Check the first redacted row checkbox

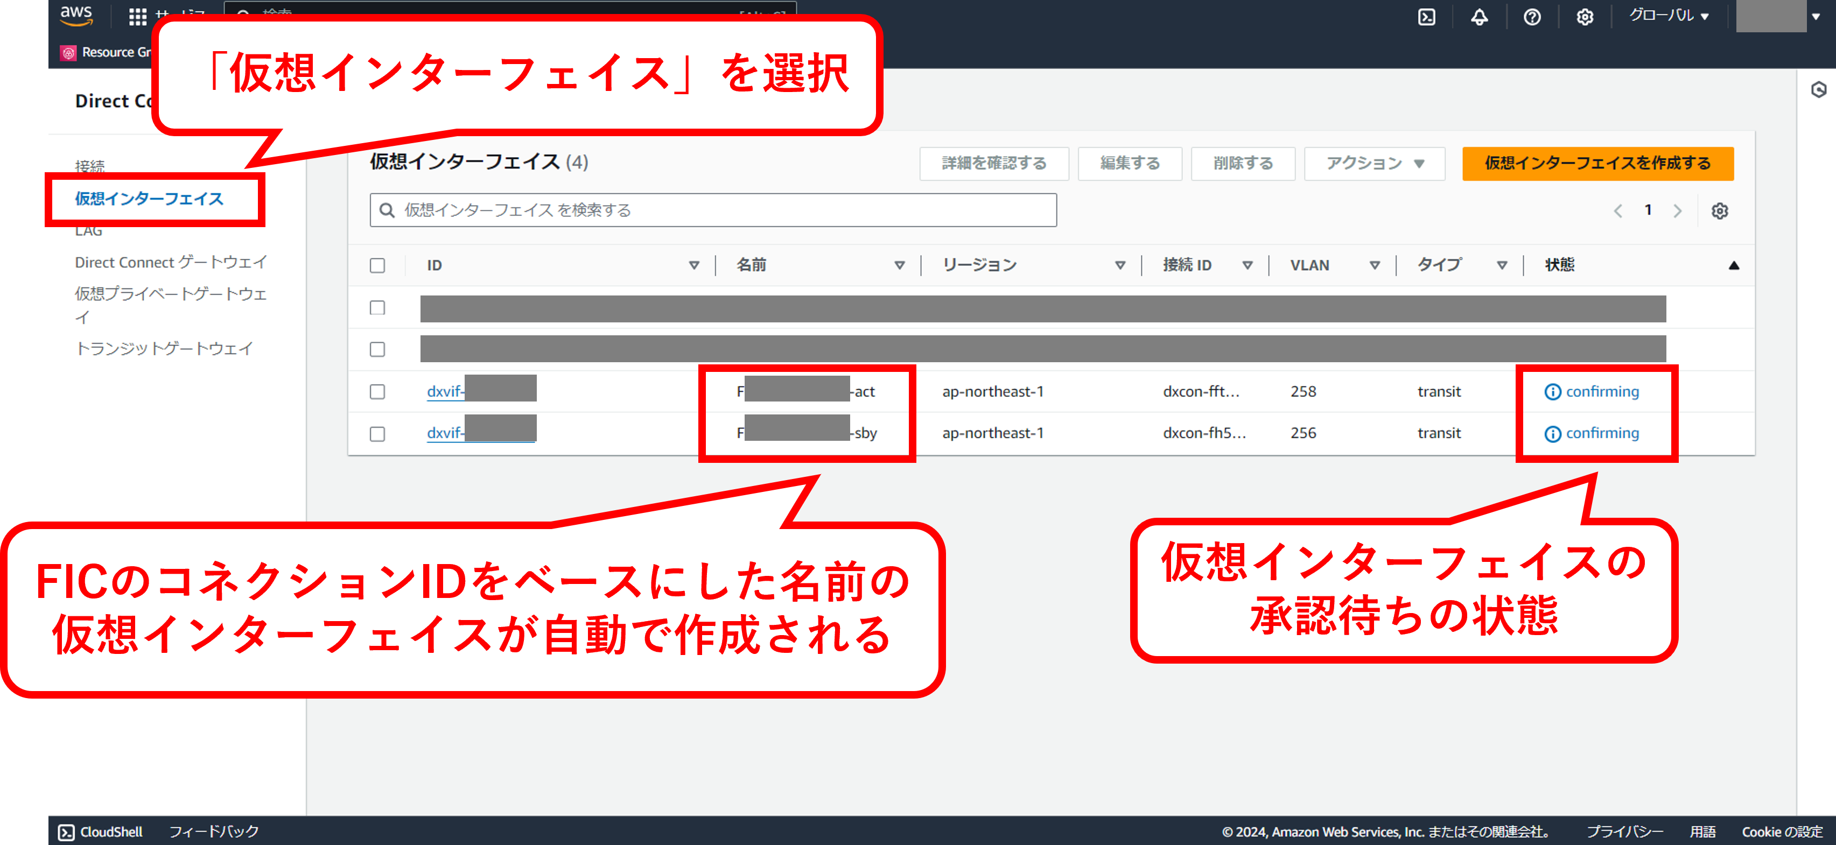[x=378, y=308]
